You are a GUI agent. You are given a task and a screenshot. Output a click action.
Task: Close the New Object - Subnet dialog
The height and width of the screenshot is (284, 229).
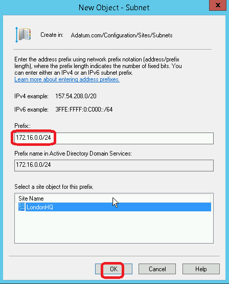tap(218, 6)
